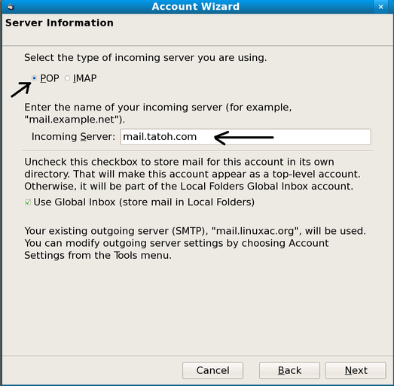Click on the mail.tatoh.com text
This screenshot has width=394, height=386.
pos(160,137)
